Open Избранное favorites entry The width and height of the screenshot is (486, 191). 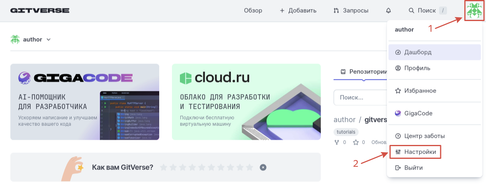[x=420, y=91]
